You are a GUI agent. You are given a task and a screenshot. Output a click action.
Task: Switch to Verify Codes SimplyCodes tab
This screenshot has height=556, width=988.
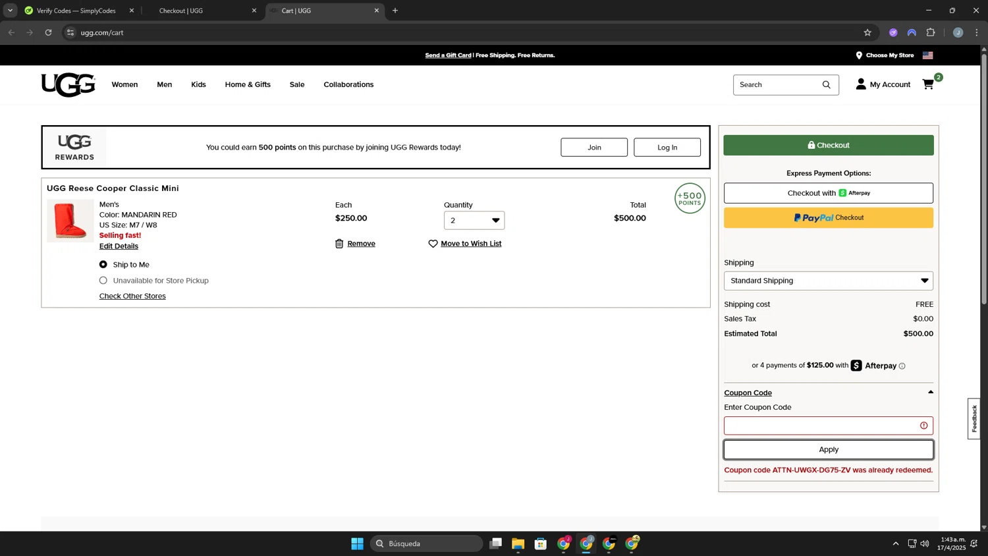pos(79,11)
